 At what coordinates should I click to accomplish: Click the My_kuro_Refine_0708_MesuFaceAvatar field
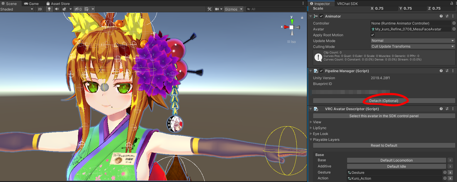point(411,29)
